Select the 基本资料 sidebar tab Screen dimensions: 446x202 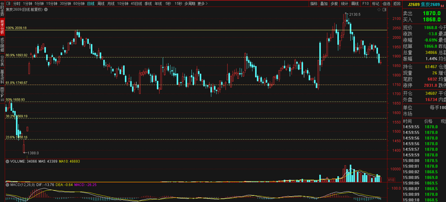pyautogui.click(x=2, y=77)
